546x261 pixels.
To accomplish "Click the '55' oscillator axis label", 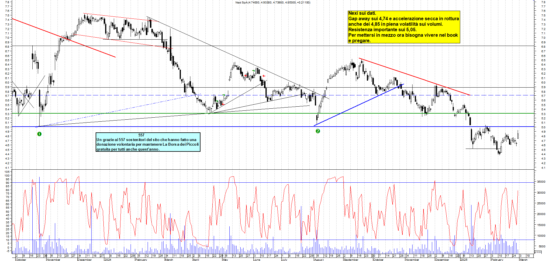I will click(x=8, y=208).
